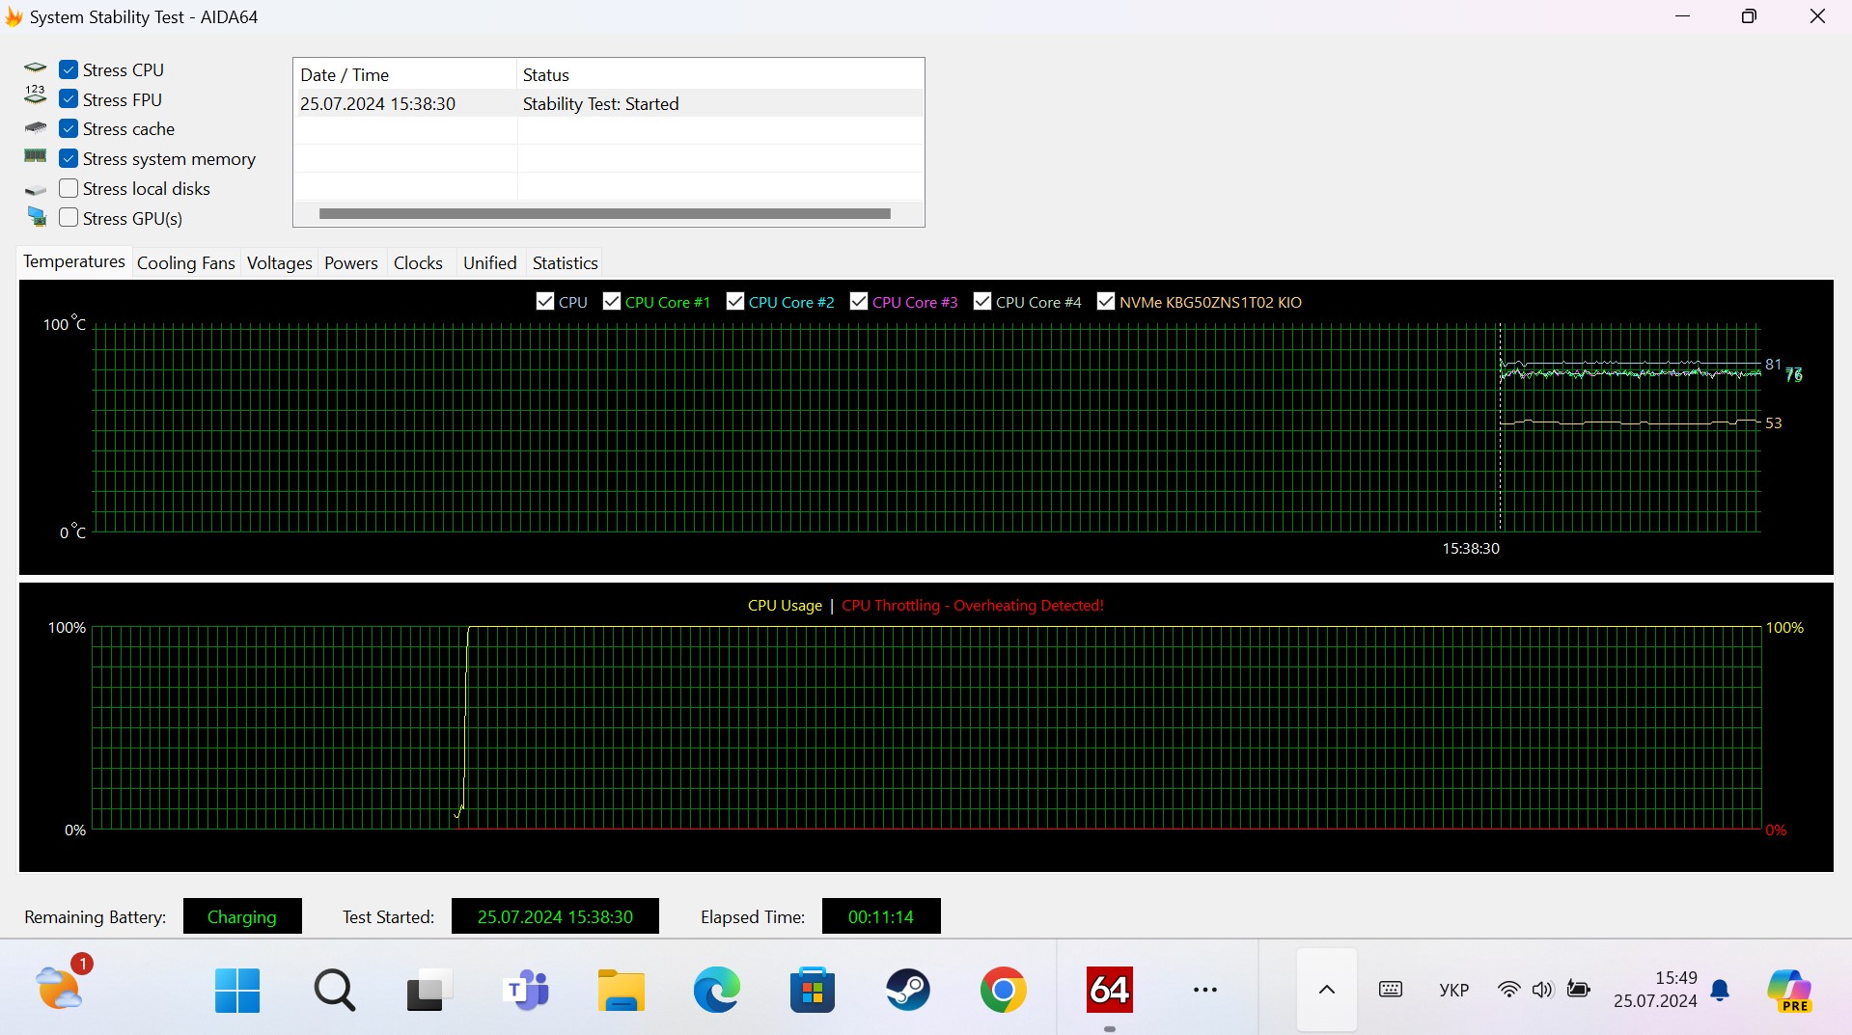The image size is (1852, 1035).
Task: Launch Steam from the taskbar
Action: 907,990
